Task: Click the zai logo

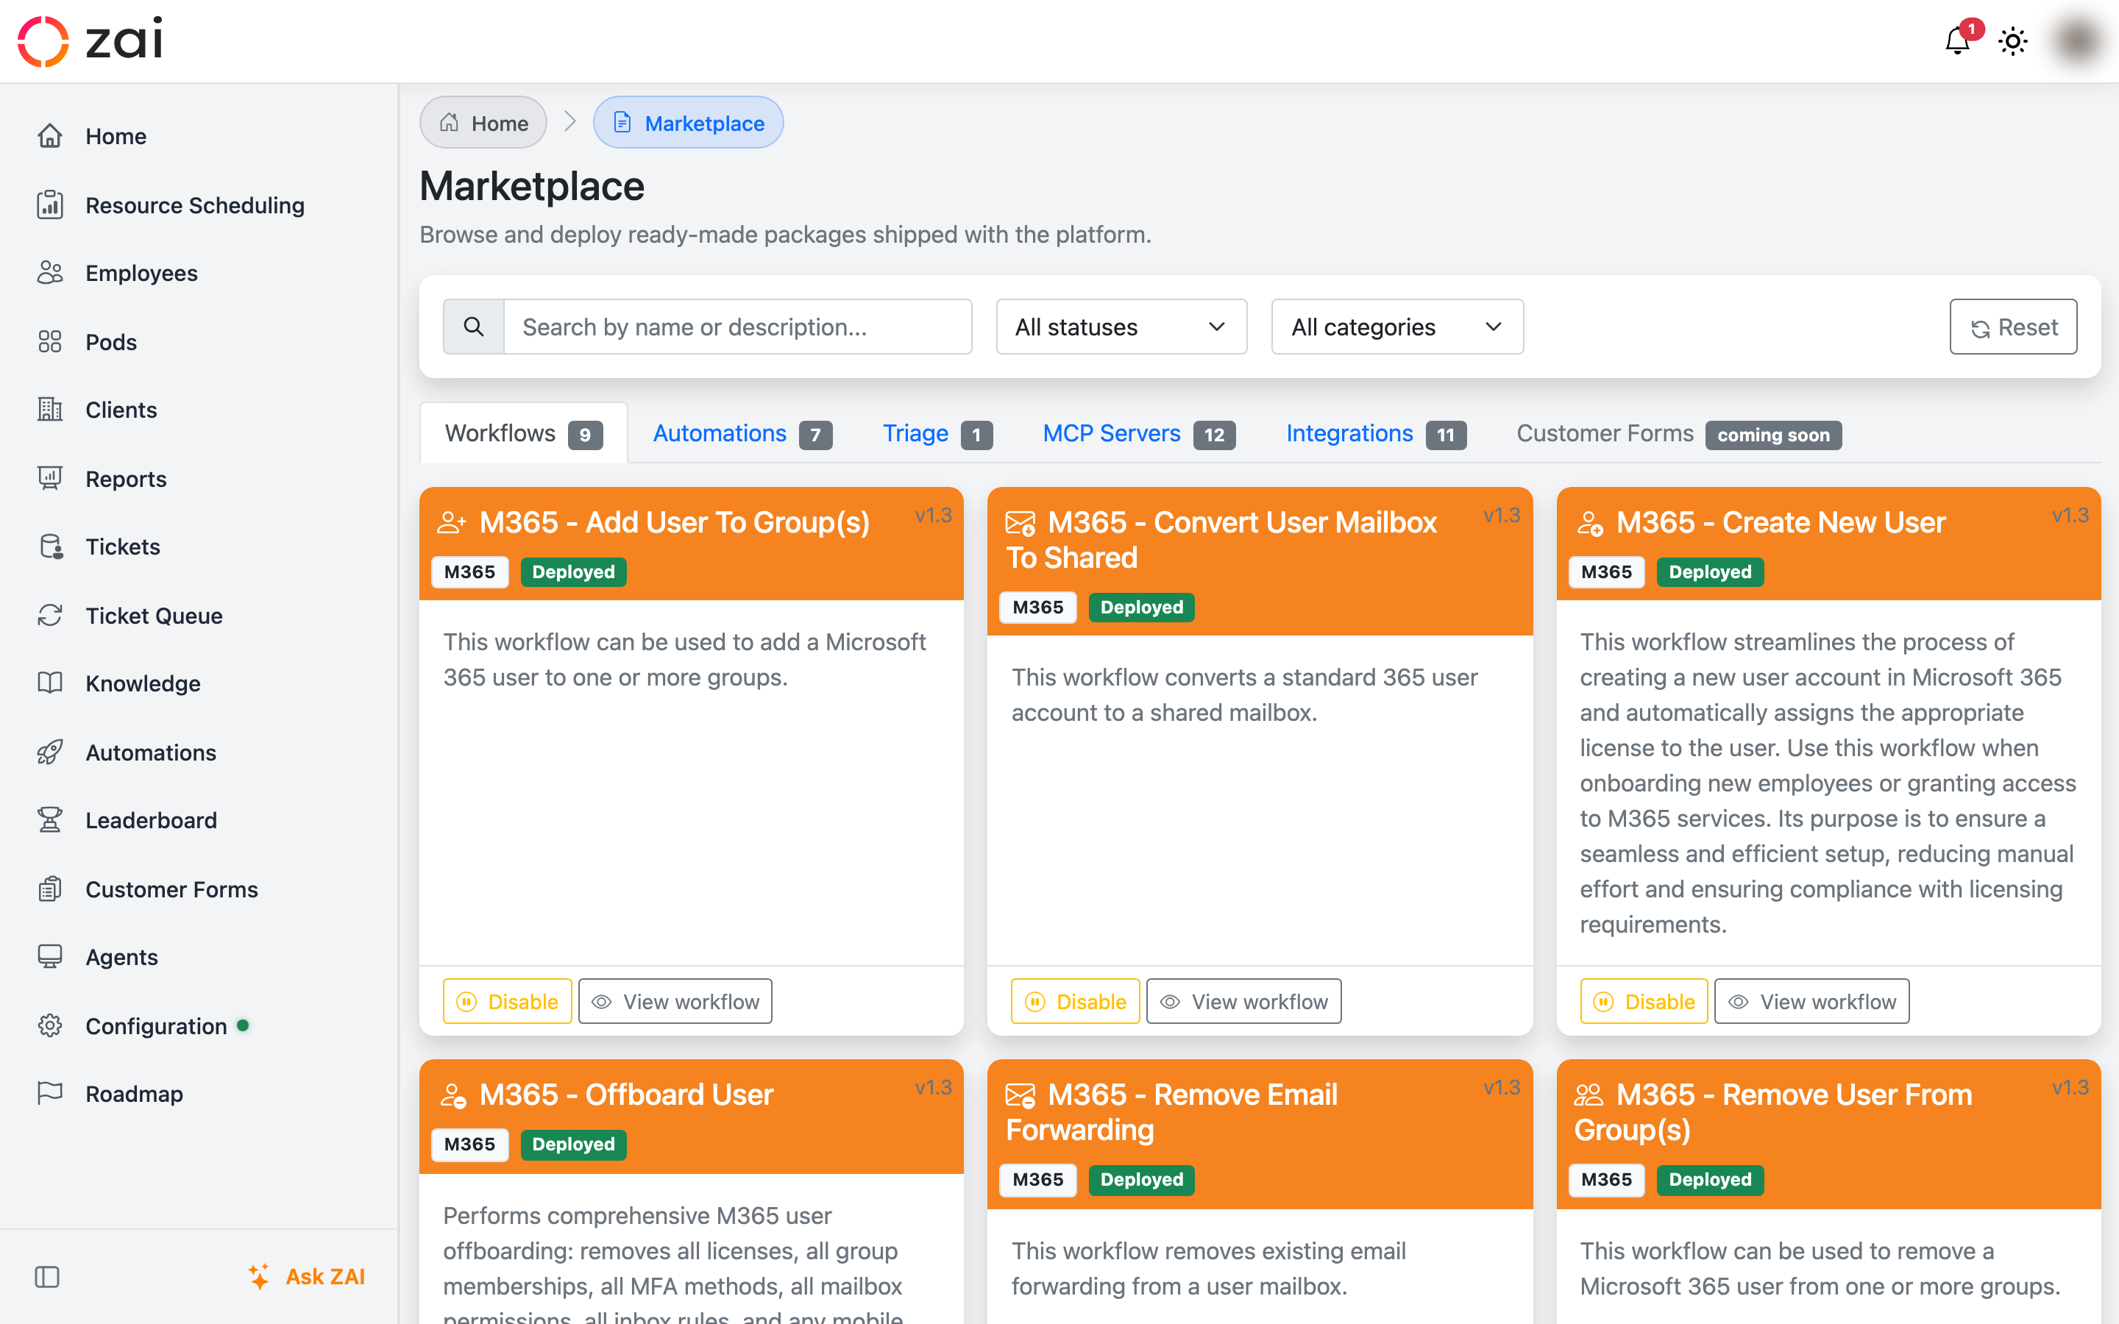Action: pyautogui.click(x=90, y=40)
